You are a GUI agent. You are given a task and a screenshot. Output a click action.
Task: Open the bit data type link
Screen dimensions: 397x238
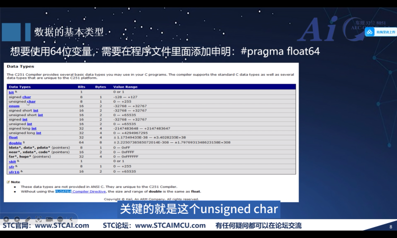pos(11,92)
